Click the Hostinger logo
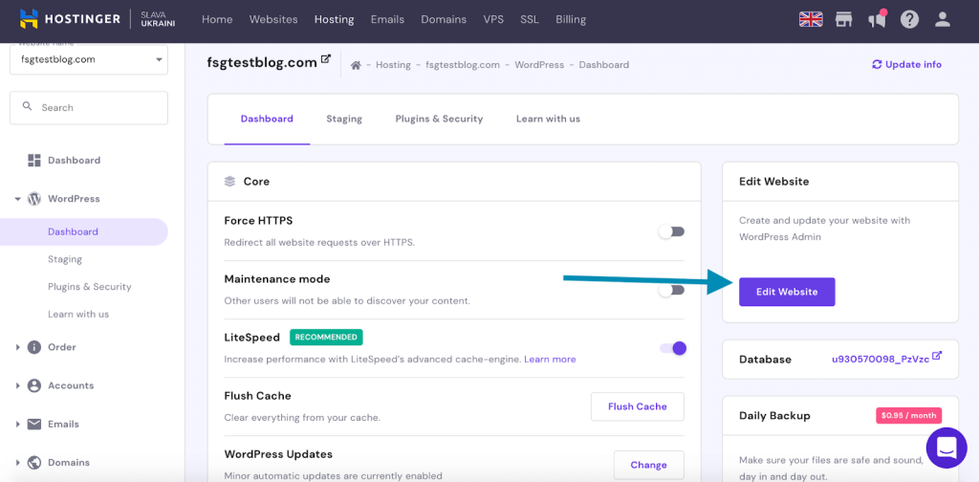This screenshot has width=979, height=482. coord(70,19)
